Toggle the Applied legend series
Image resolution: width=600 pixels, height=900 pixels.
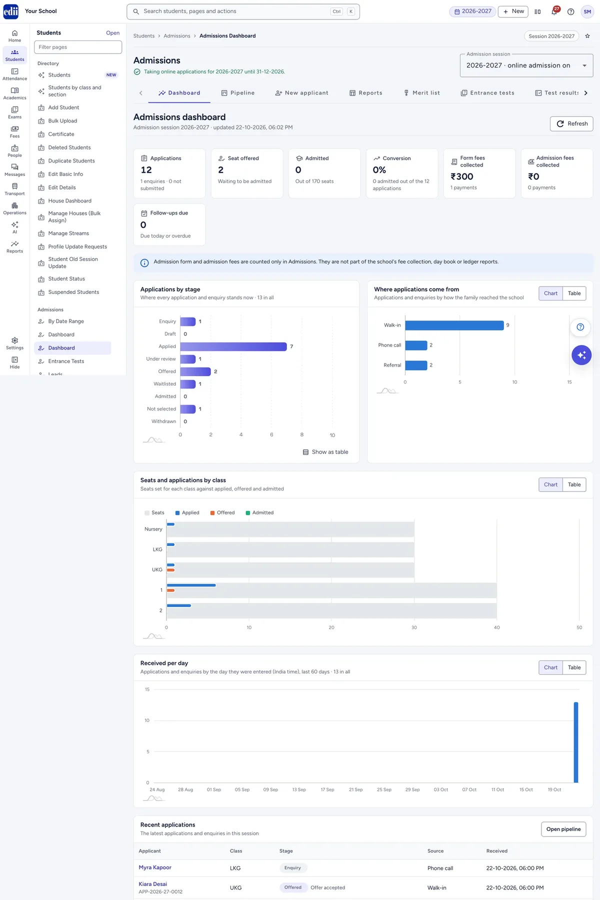[x=187, y=512]
